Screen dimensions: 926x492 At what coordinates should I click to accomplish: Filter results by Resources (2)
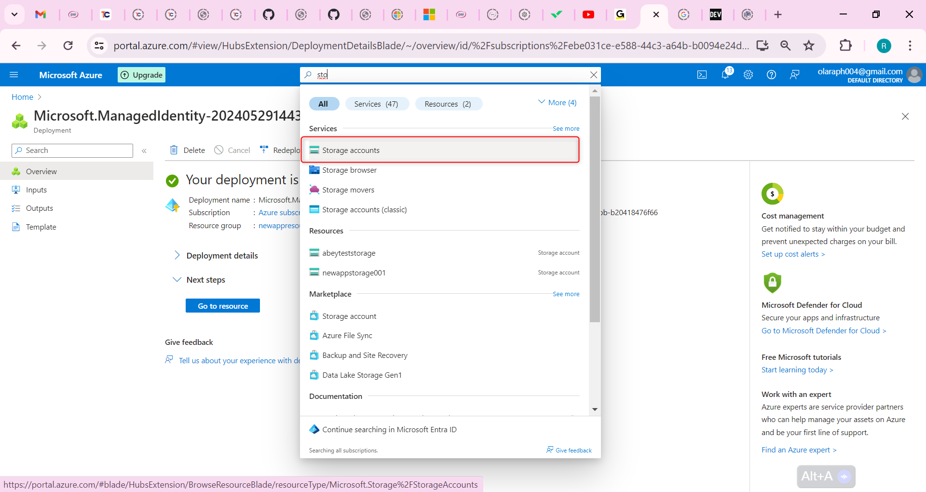(x=448, y=104)
